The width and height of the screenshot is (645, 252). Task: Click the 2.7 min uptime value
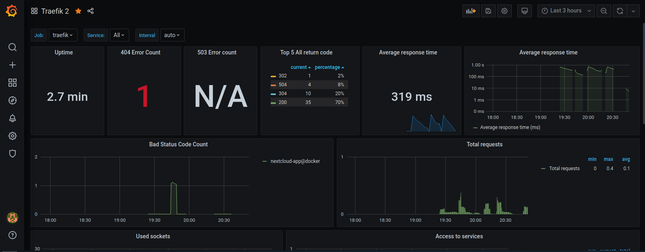pyautogui.click(x=67, y=97)
